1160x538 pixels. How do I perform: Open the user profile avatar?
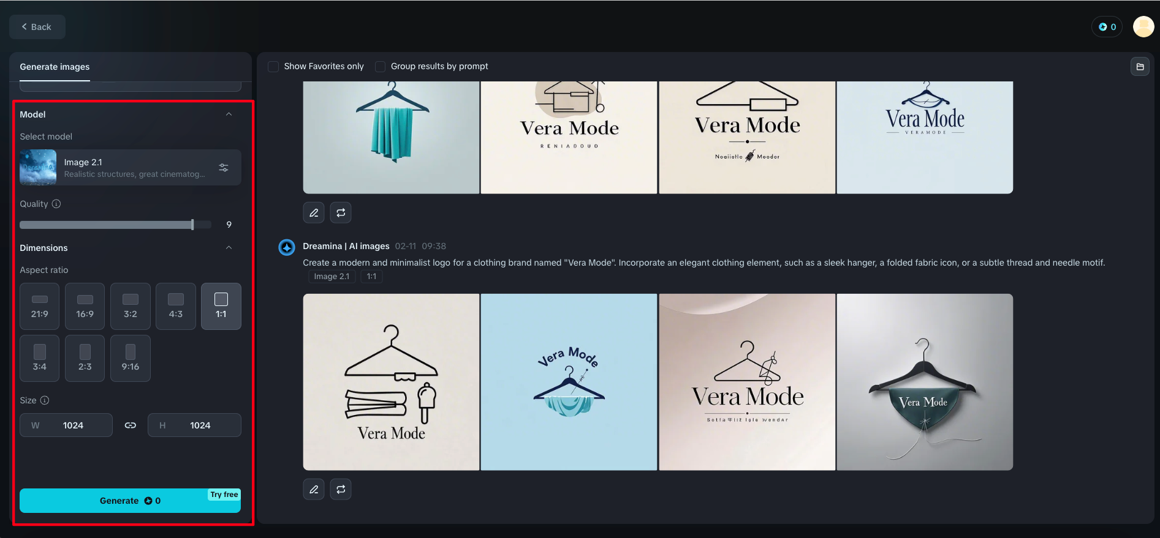[1143, 27]
